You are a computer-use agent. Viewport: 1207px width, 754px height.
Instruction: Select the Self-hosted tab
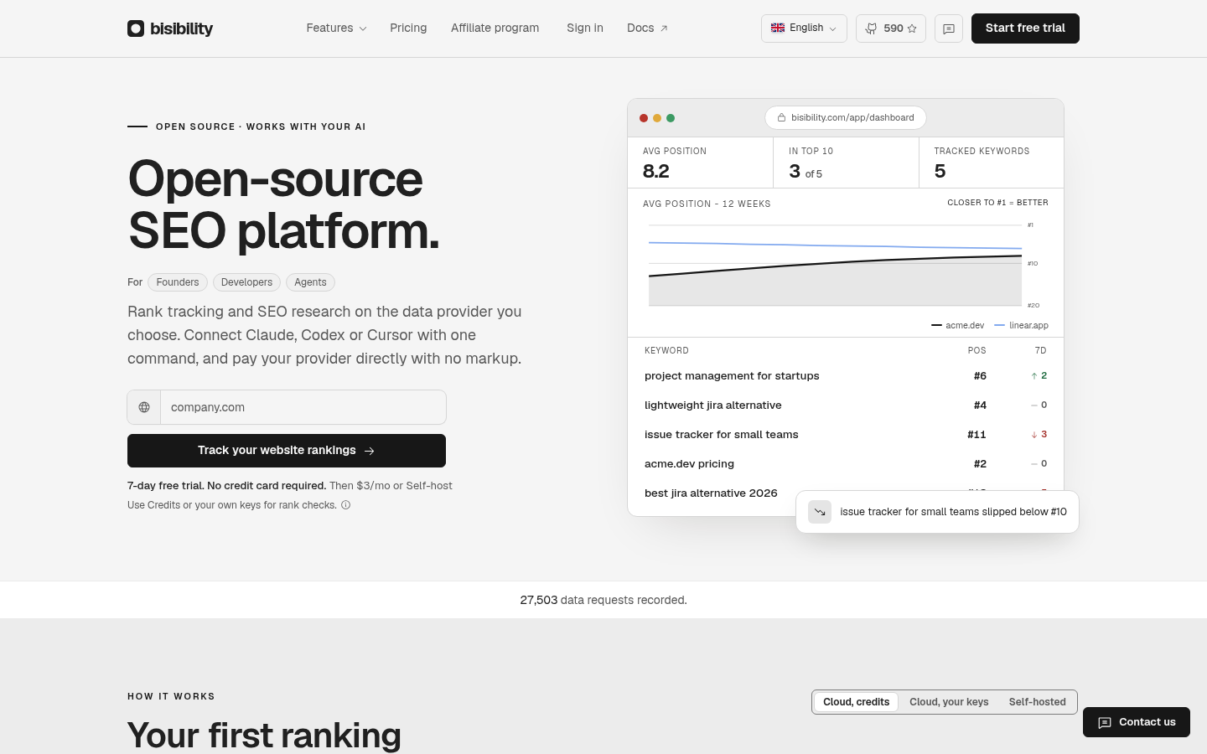pos(1038,702)
